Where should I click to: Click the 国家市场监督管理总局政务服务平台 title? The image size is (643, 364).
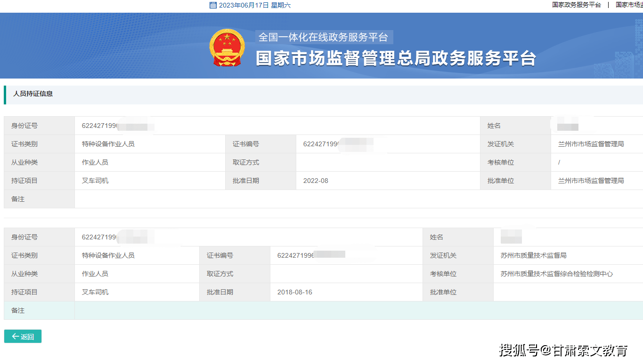point(396,58)
